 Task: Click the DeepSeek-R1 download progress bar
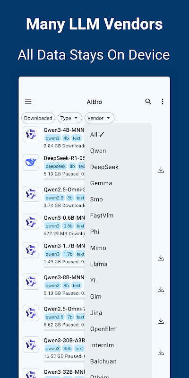pos(64,179)
